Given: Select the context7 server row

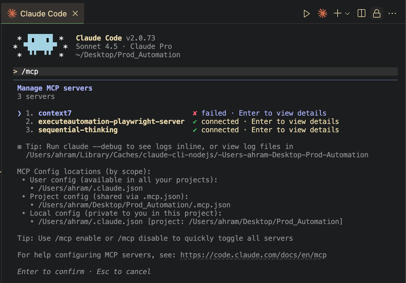Looking at the screenshot, I should [172, 113].
